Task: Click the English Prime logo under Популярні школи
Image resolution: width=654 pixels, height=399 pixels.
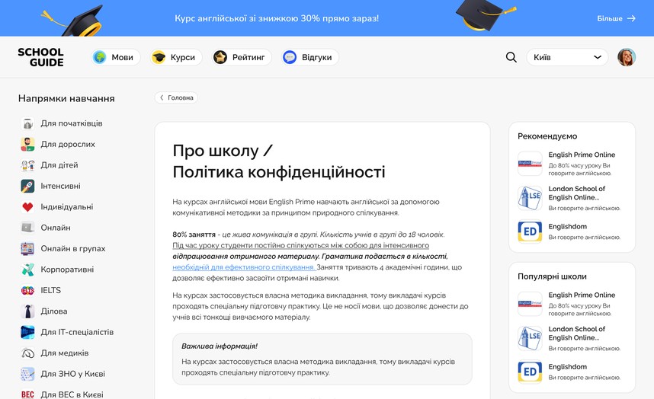Action: click(530, 304)
